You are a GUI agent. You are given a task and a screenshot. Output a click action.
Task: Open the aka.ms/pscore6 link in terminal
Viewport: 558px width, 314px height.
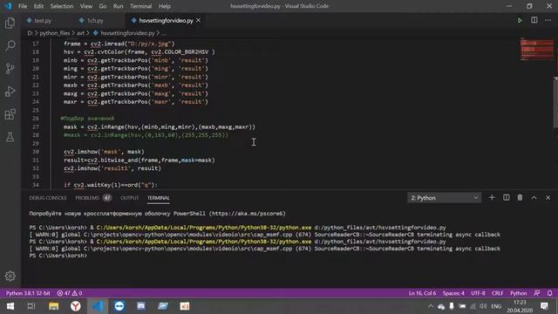click(247, 214)
